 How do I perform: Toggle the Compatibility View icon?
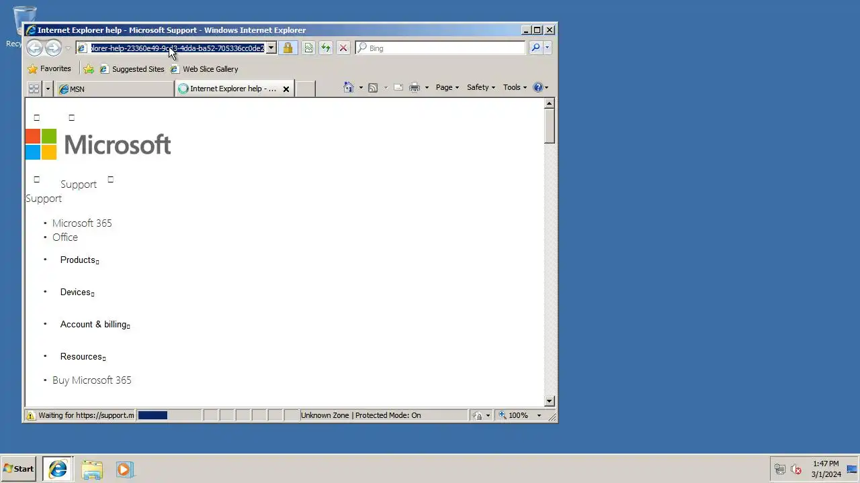click(308, 48)
